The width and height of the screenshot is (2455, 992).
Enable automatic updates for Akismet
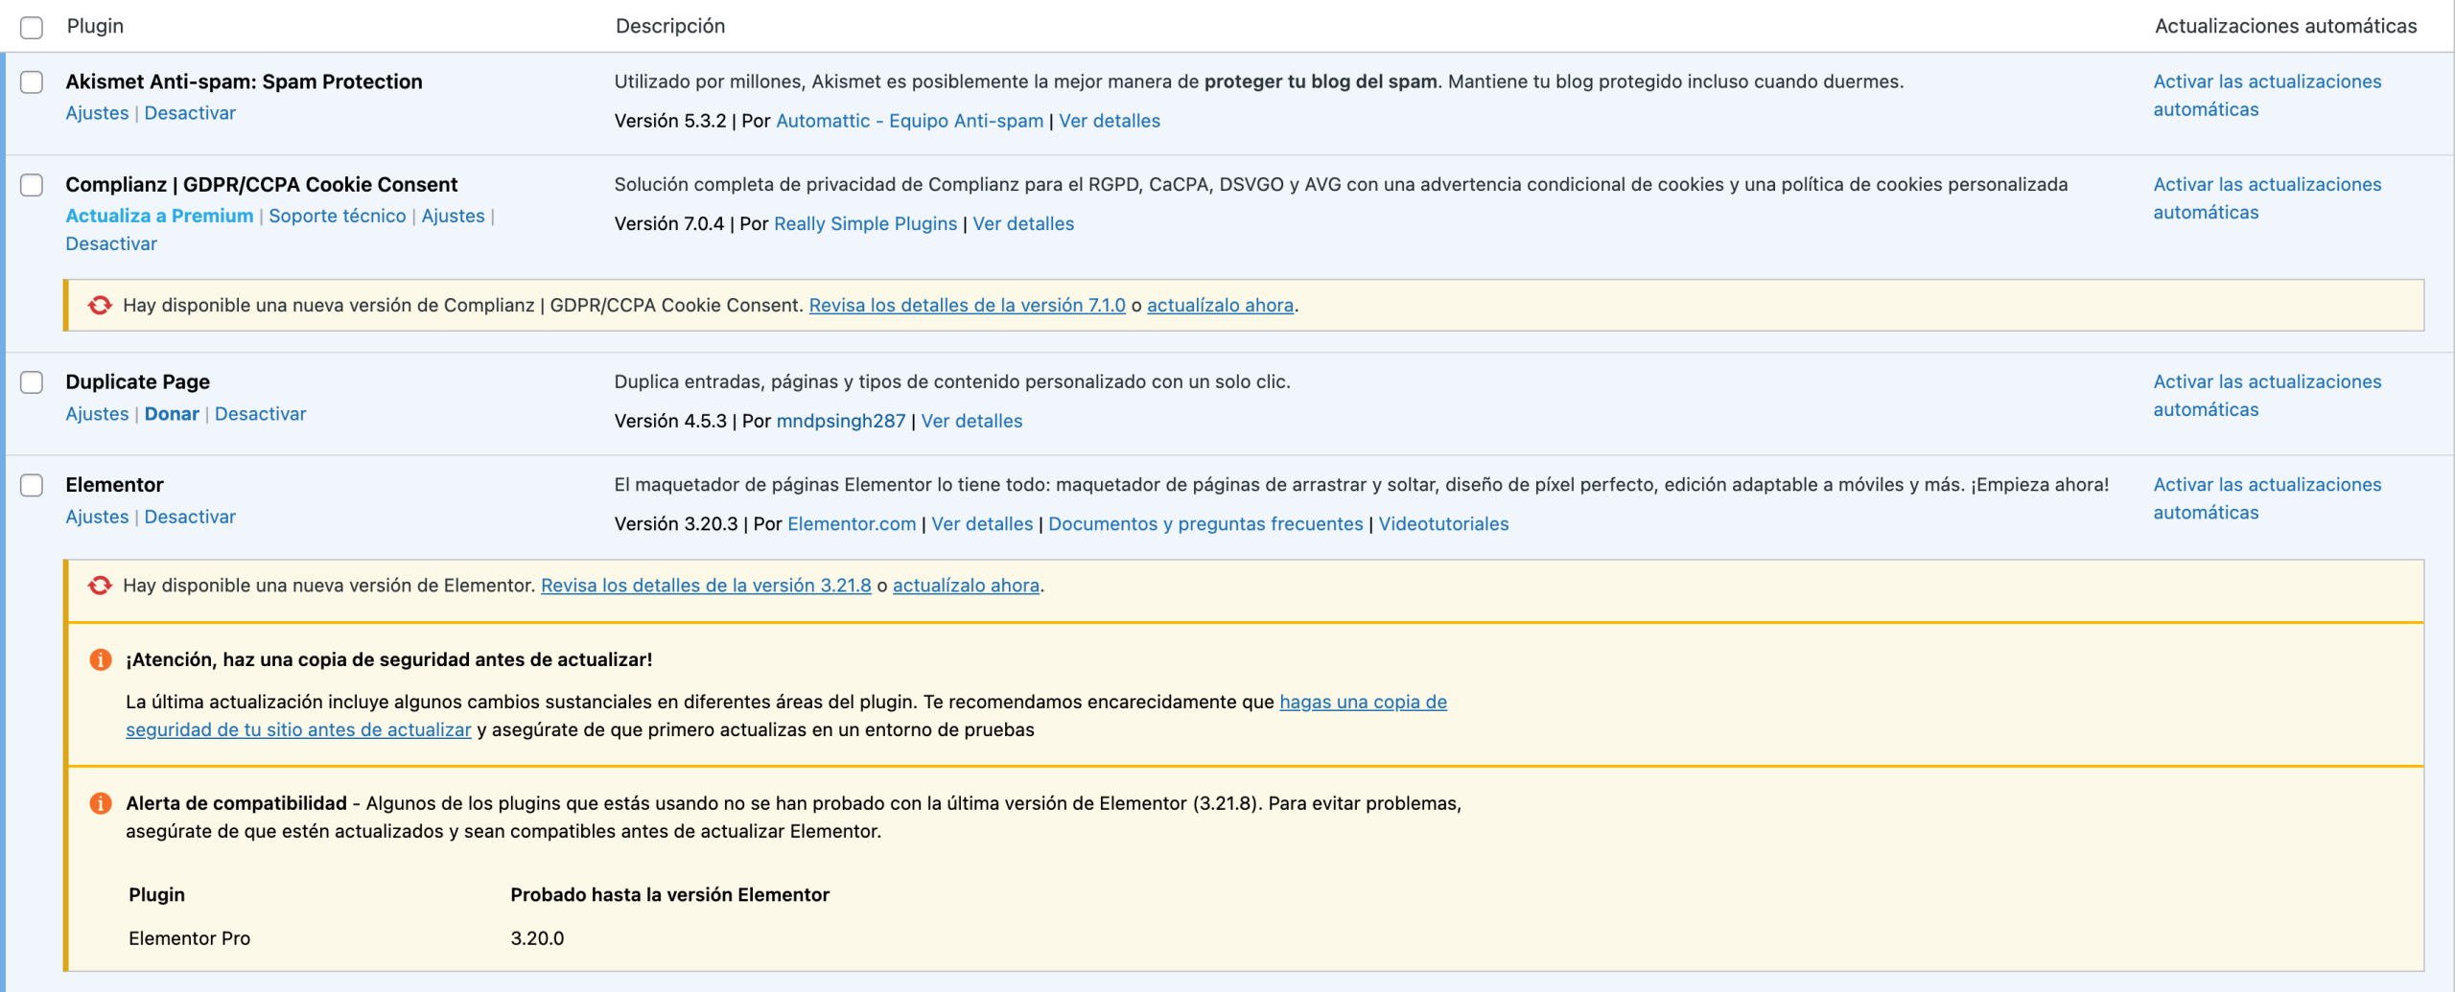click(x=2267, y=95)
